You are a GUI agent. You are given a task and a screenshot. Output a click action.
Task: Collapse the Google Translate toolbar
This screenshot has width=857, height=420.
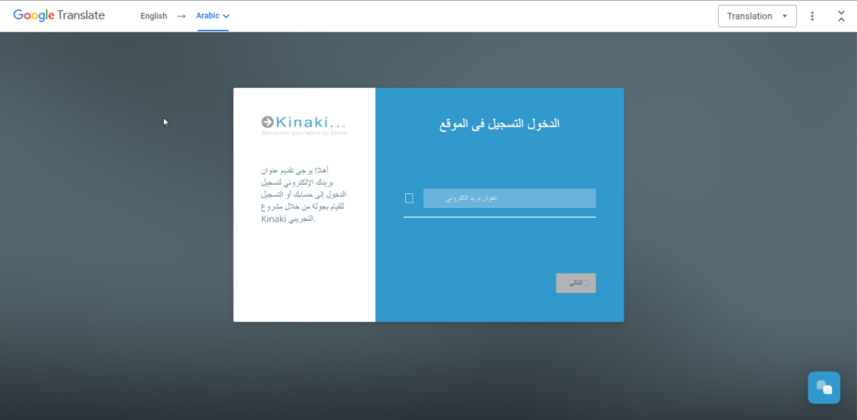(x=841, y=16)
